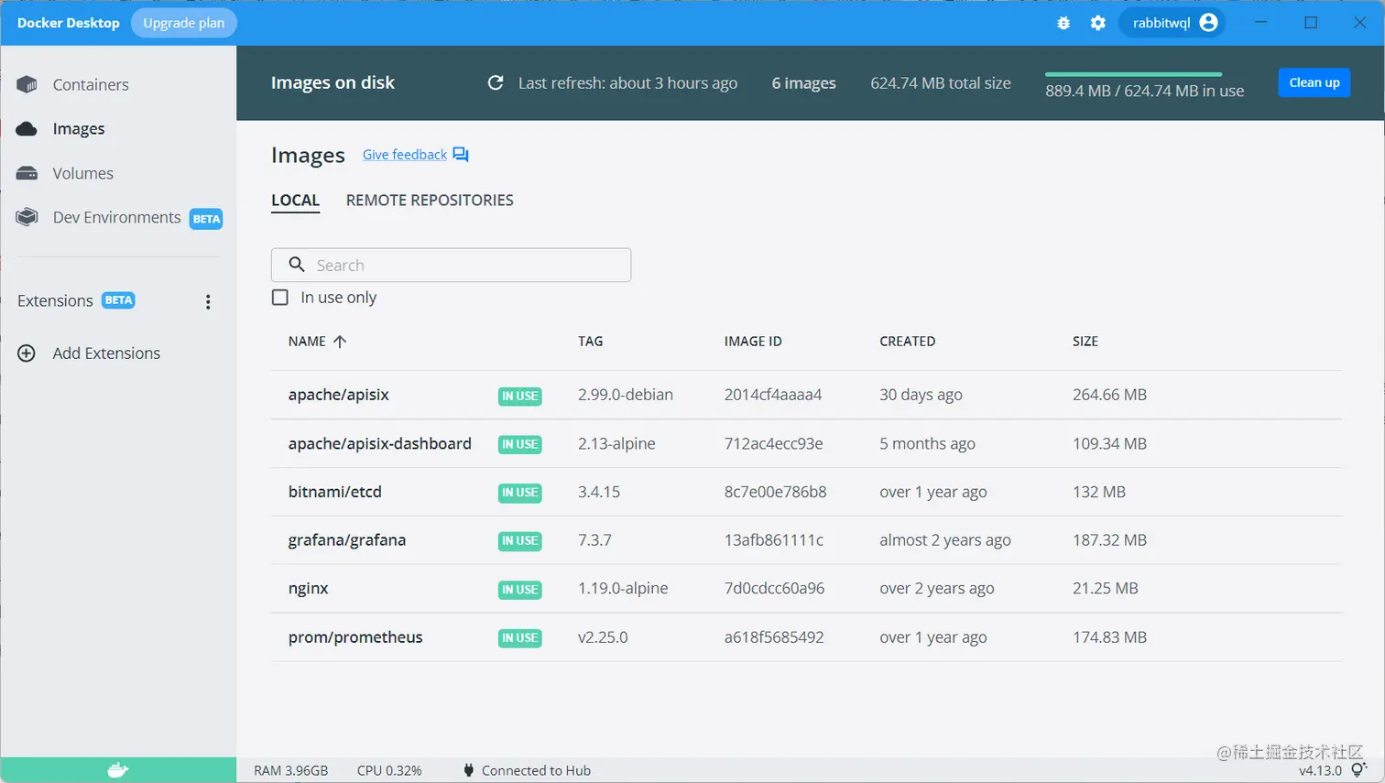
Task: Open the troubleshoot bug icon
Action: tap(1063, 23)
